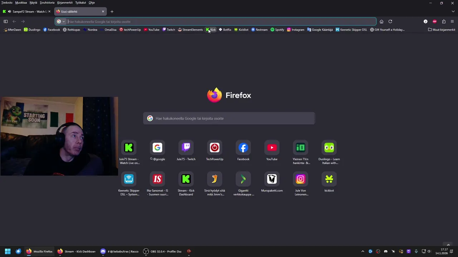458x257 pixels.
Task: Open the Spotify bookmark
Action: point(277,30)
